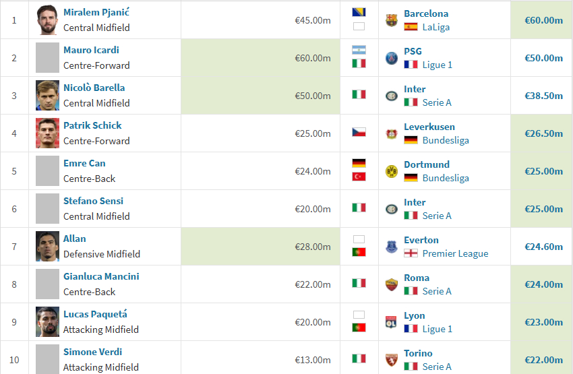Screen dimensions: 573x374
Task: Click the Lyon OL crest icon
Action: pyautogui.click(x=392, y=322)
